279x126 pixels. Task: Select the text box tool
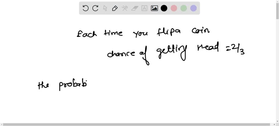pyautogui.click(x=144, y=8)
